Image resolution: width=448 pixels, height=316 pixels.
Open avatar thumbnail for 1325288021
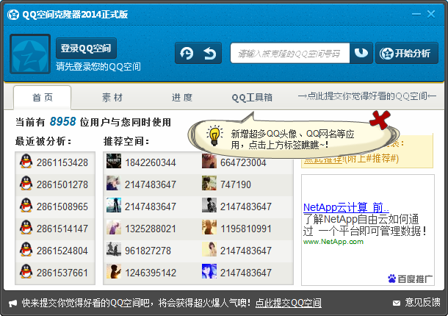pos(114,227)
